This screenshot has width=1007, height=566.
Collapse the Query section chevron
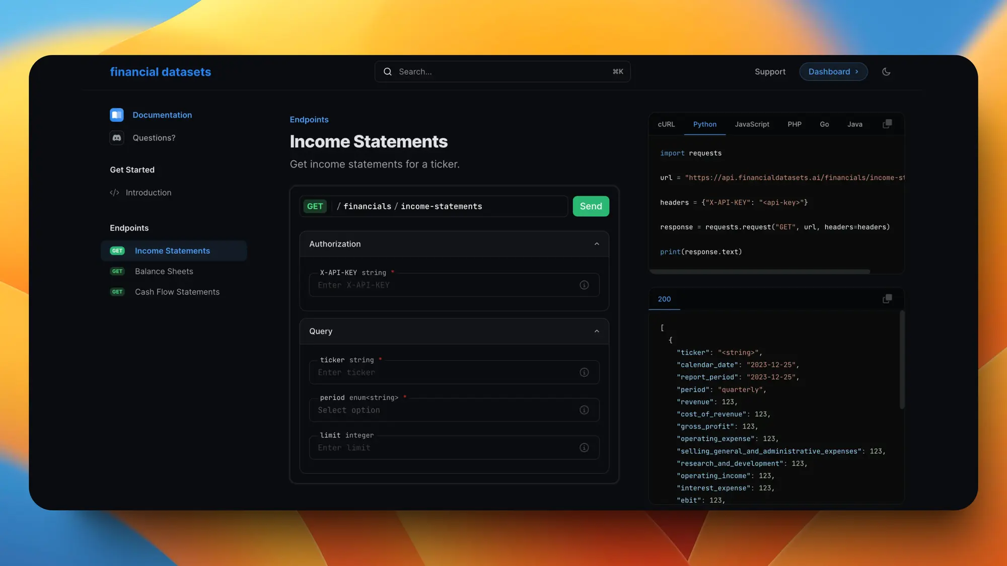click(x=597, y=331)
